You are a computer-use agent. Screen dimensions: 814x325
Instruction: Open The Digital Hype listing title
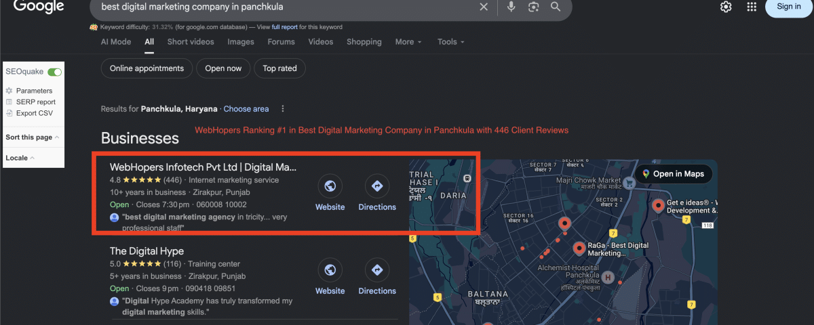tap(147, 251)
